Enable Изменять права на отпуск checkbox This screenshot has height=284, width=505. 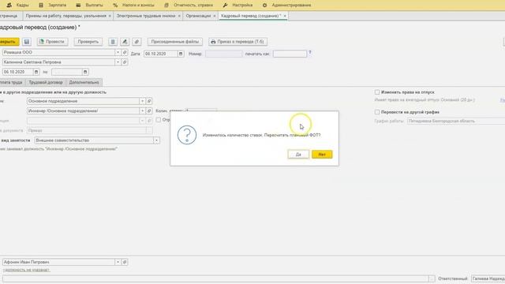point(377,92)
